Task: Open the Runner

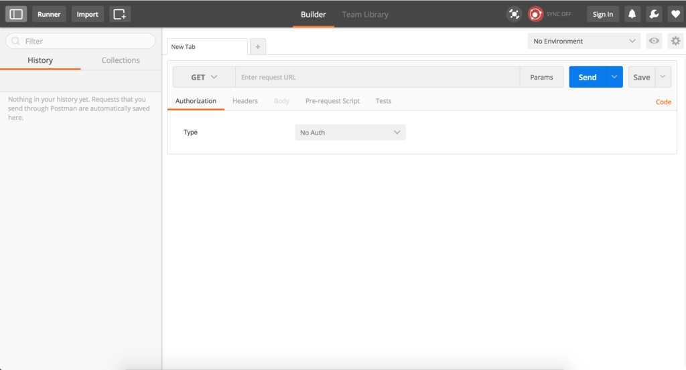Action: pos(49,14)
